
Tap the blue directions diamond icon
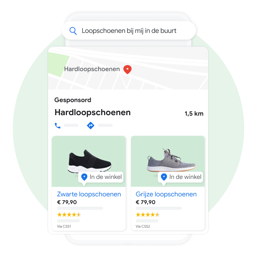pos(90,126)
